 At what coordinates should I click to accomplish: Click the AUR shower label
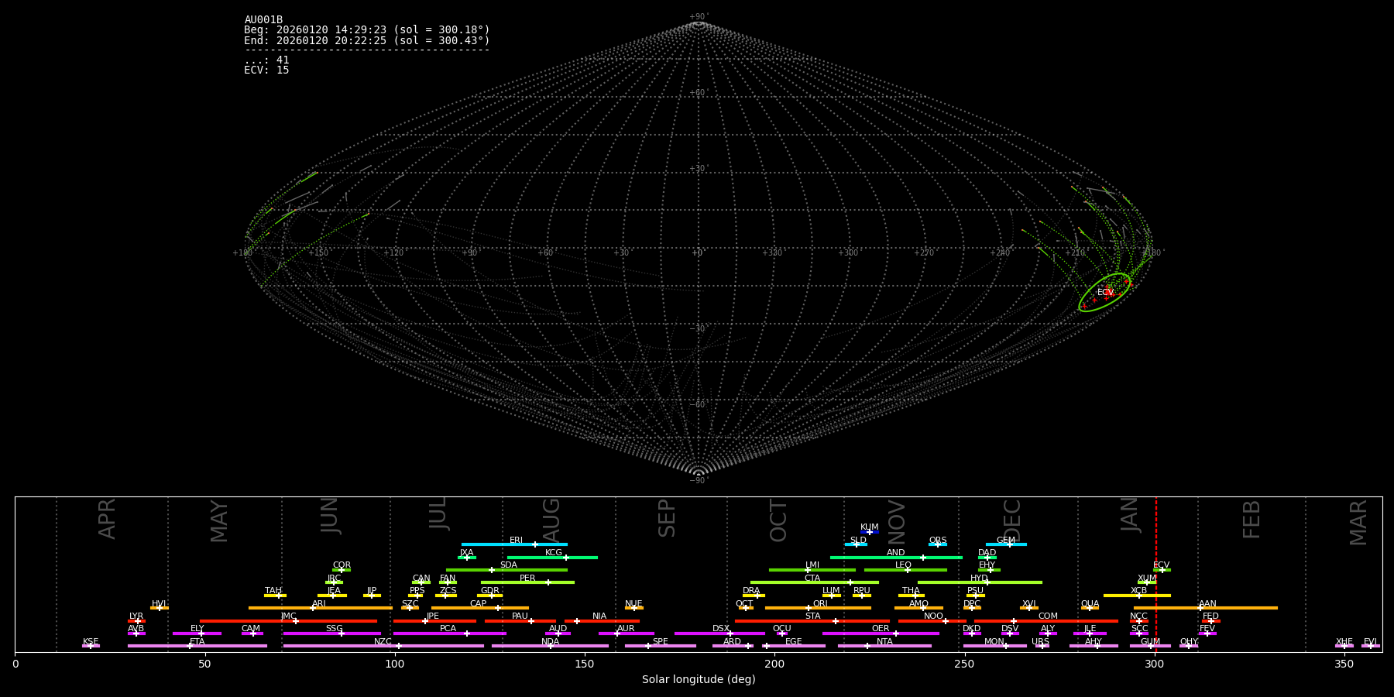click(626, 628)
